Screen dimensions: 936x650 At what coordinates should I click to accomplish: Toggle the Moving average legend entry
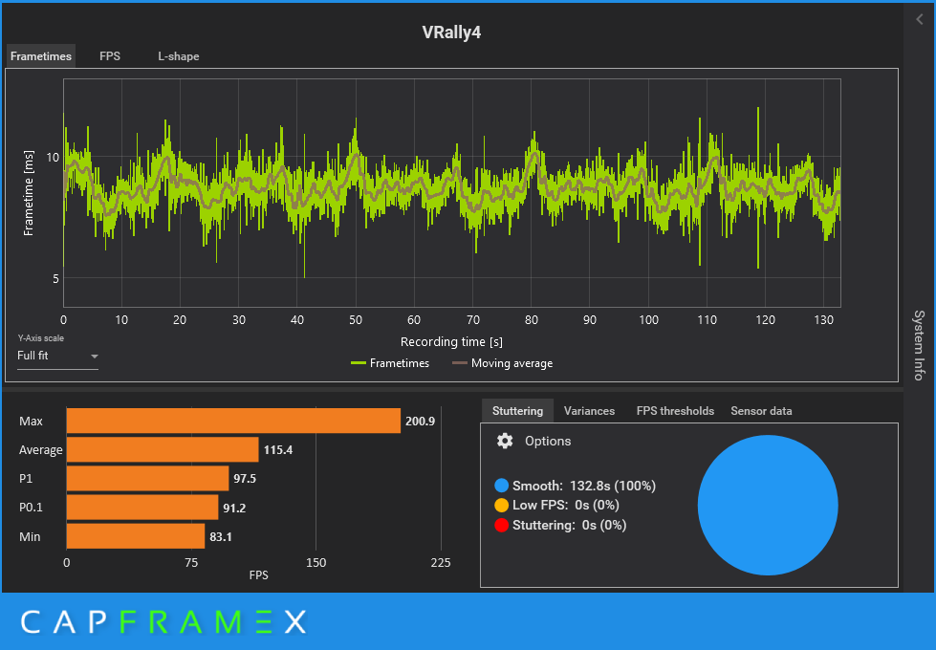point(502,363)
